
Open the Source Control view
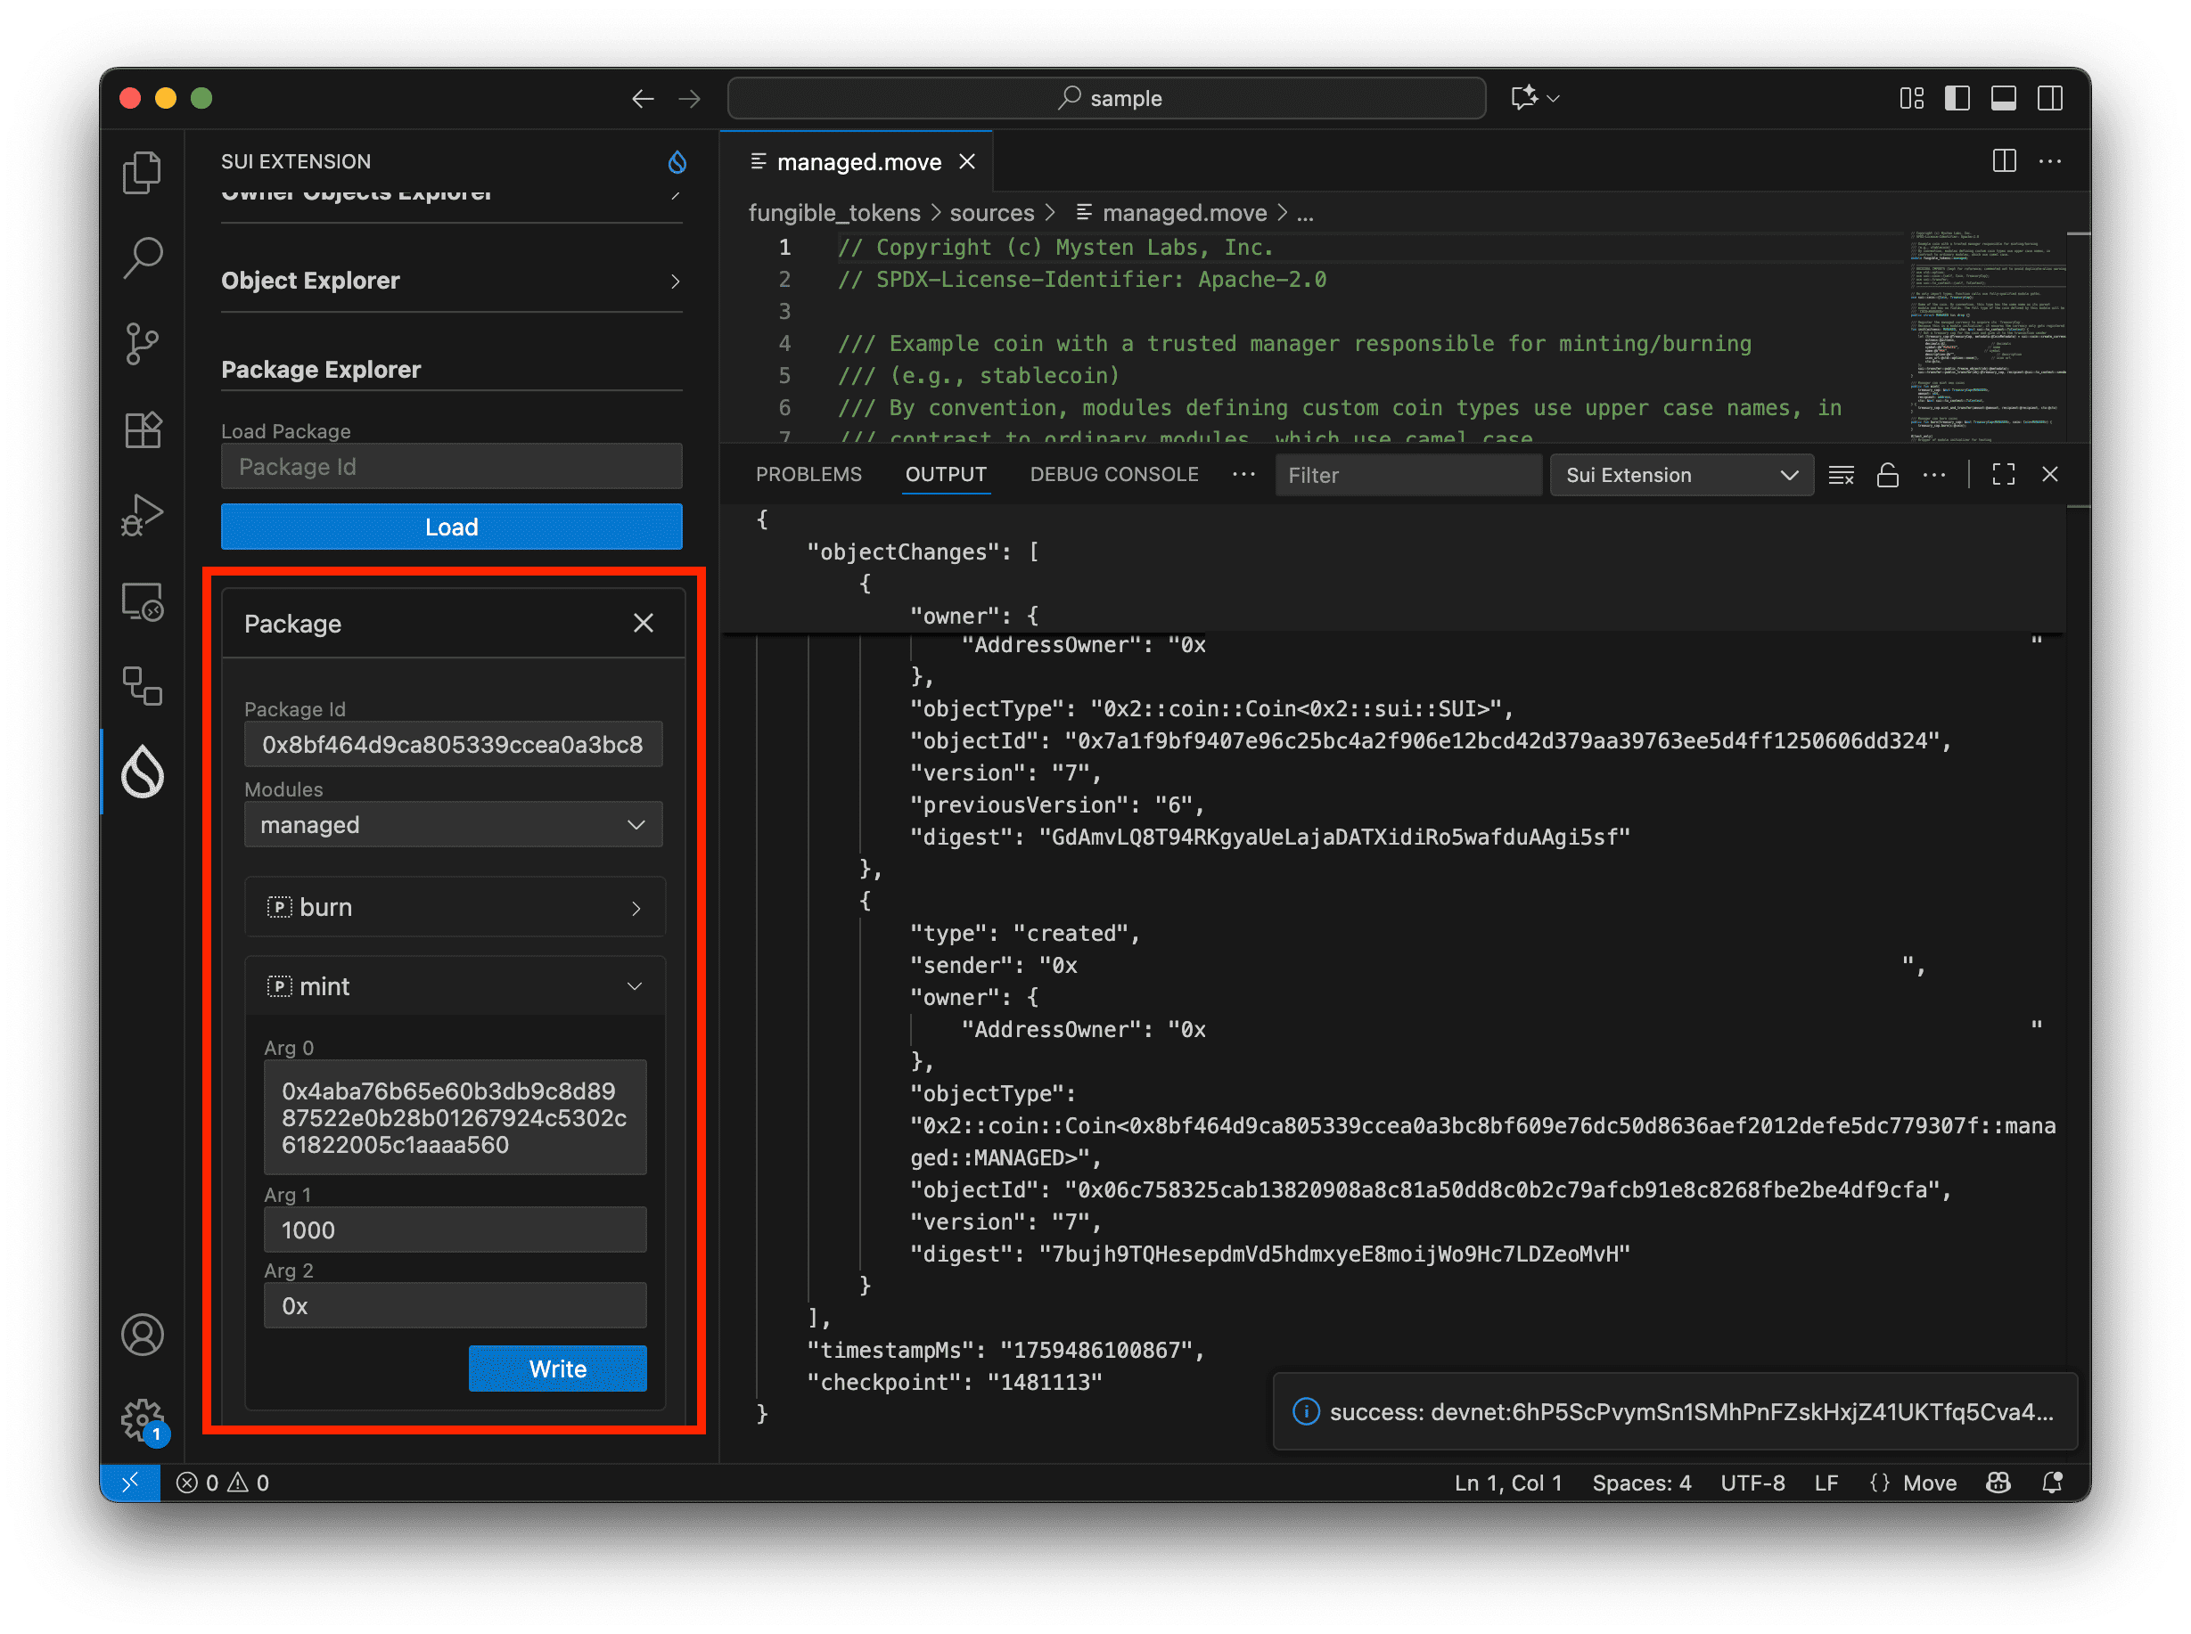pyautogui.click(x=143, y=344)
